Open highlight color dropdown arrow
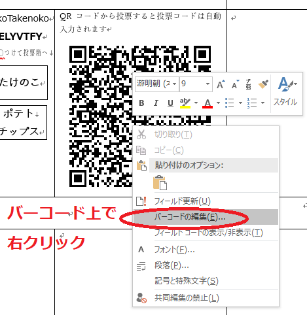The width and height of the screenshot is (307, 315). click(x=196, y=103)
